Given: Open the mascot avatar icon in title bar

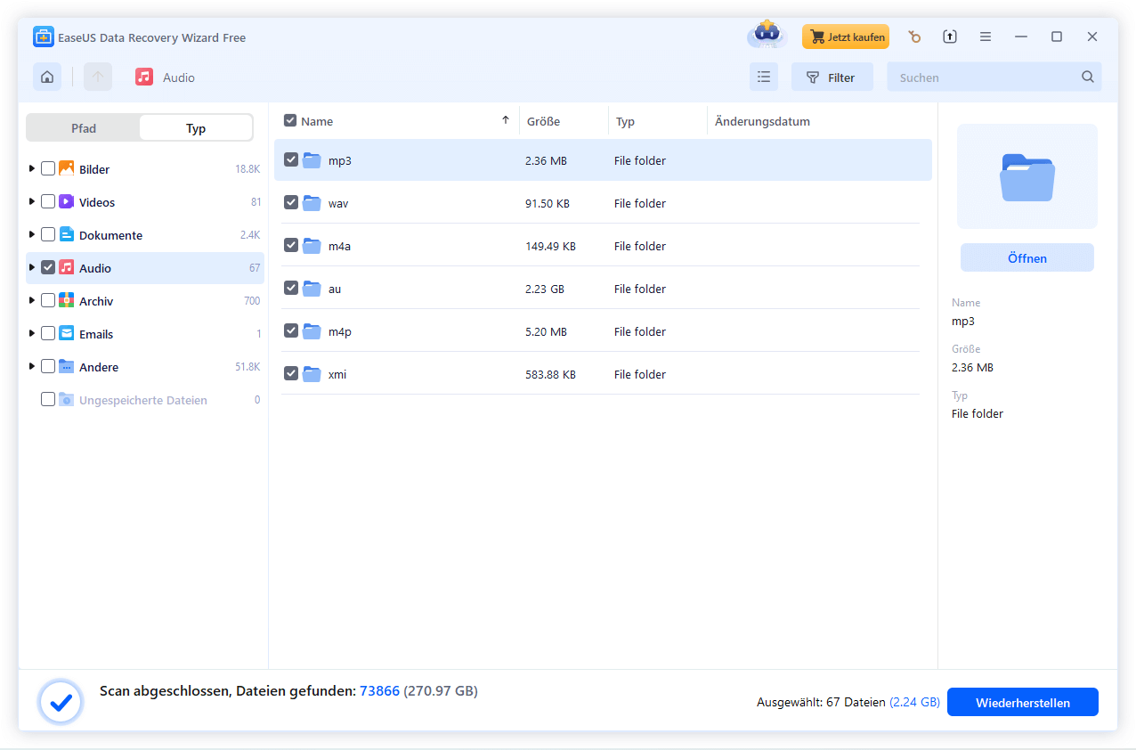Looking at the screenshot, I should 766,35.
